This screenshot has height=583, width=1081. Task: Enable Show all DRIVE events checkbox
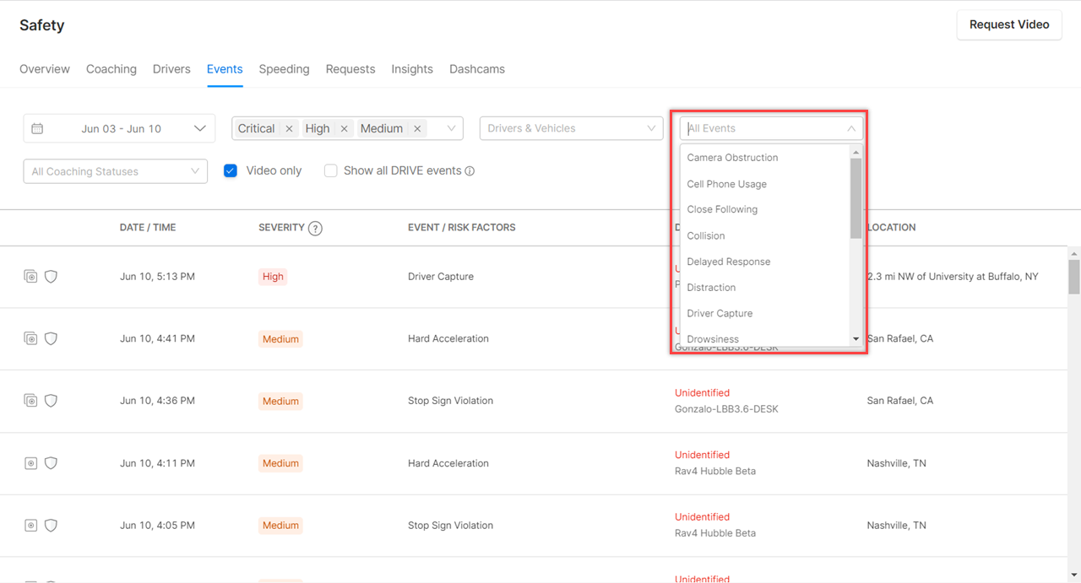331,170
